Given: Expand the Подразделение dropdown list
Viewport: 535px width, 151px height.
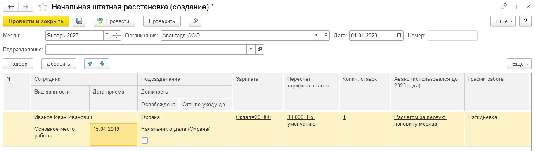Looking at the screenshot, I should coord(251,49).
